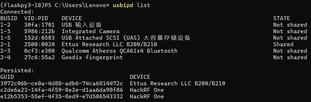Click GUID starting with c2de6a23

[61, 90]
